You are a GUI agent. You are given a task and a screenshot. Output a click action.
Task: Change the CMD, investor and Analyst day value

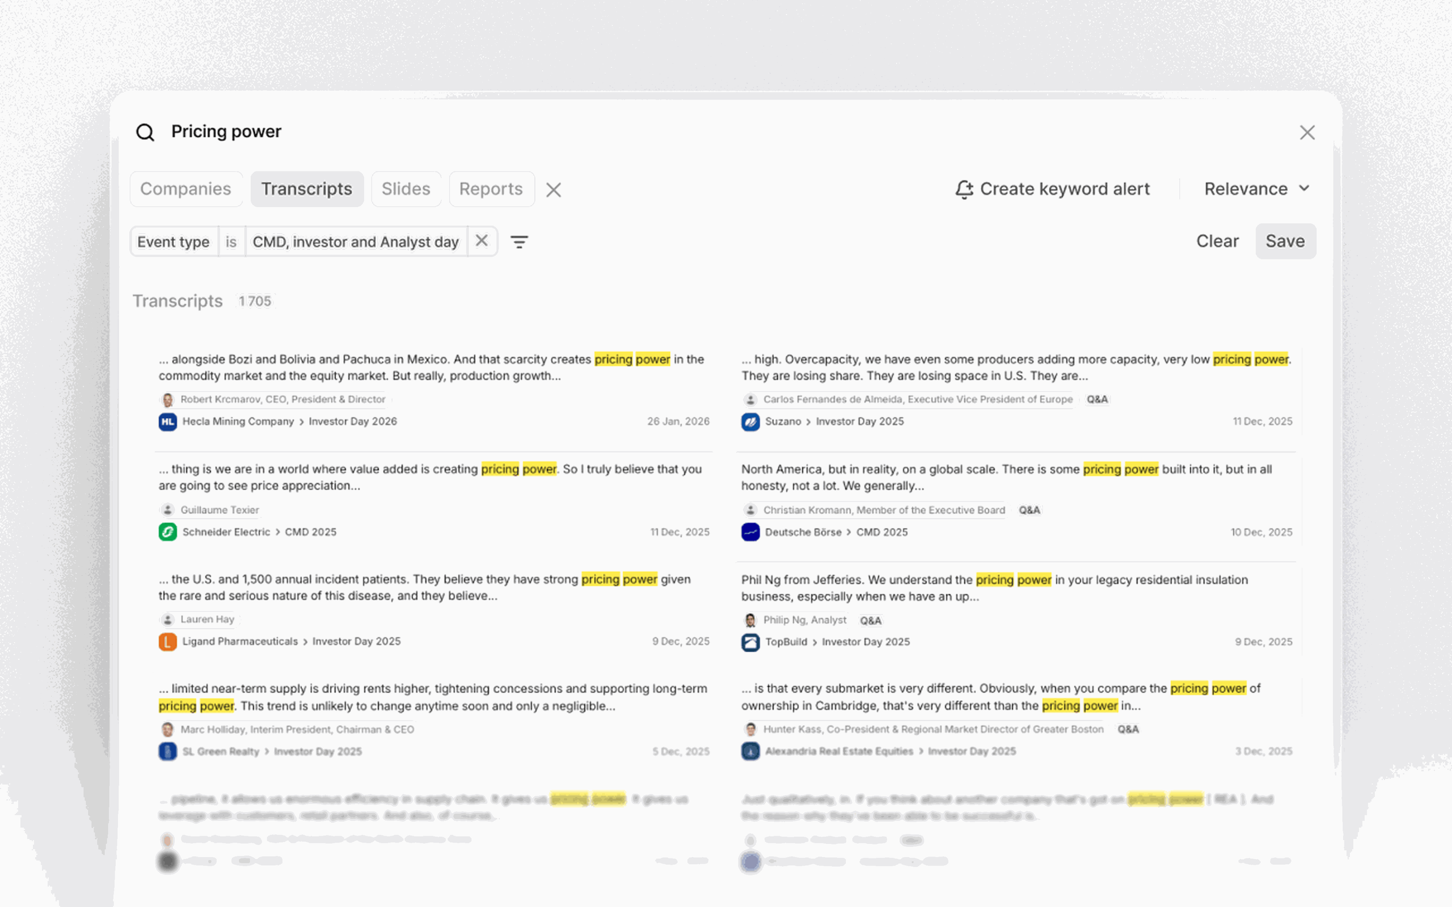(x=355, y=242)
